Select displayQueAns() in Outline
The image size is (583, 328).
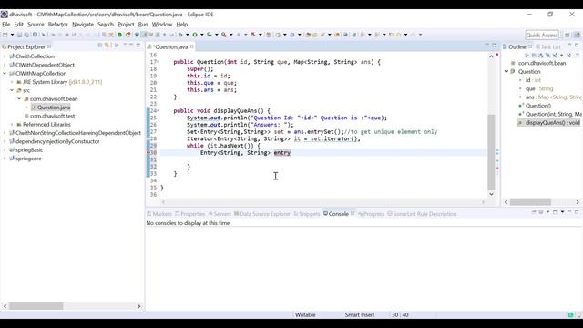[553, 123]
